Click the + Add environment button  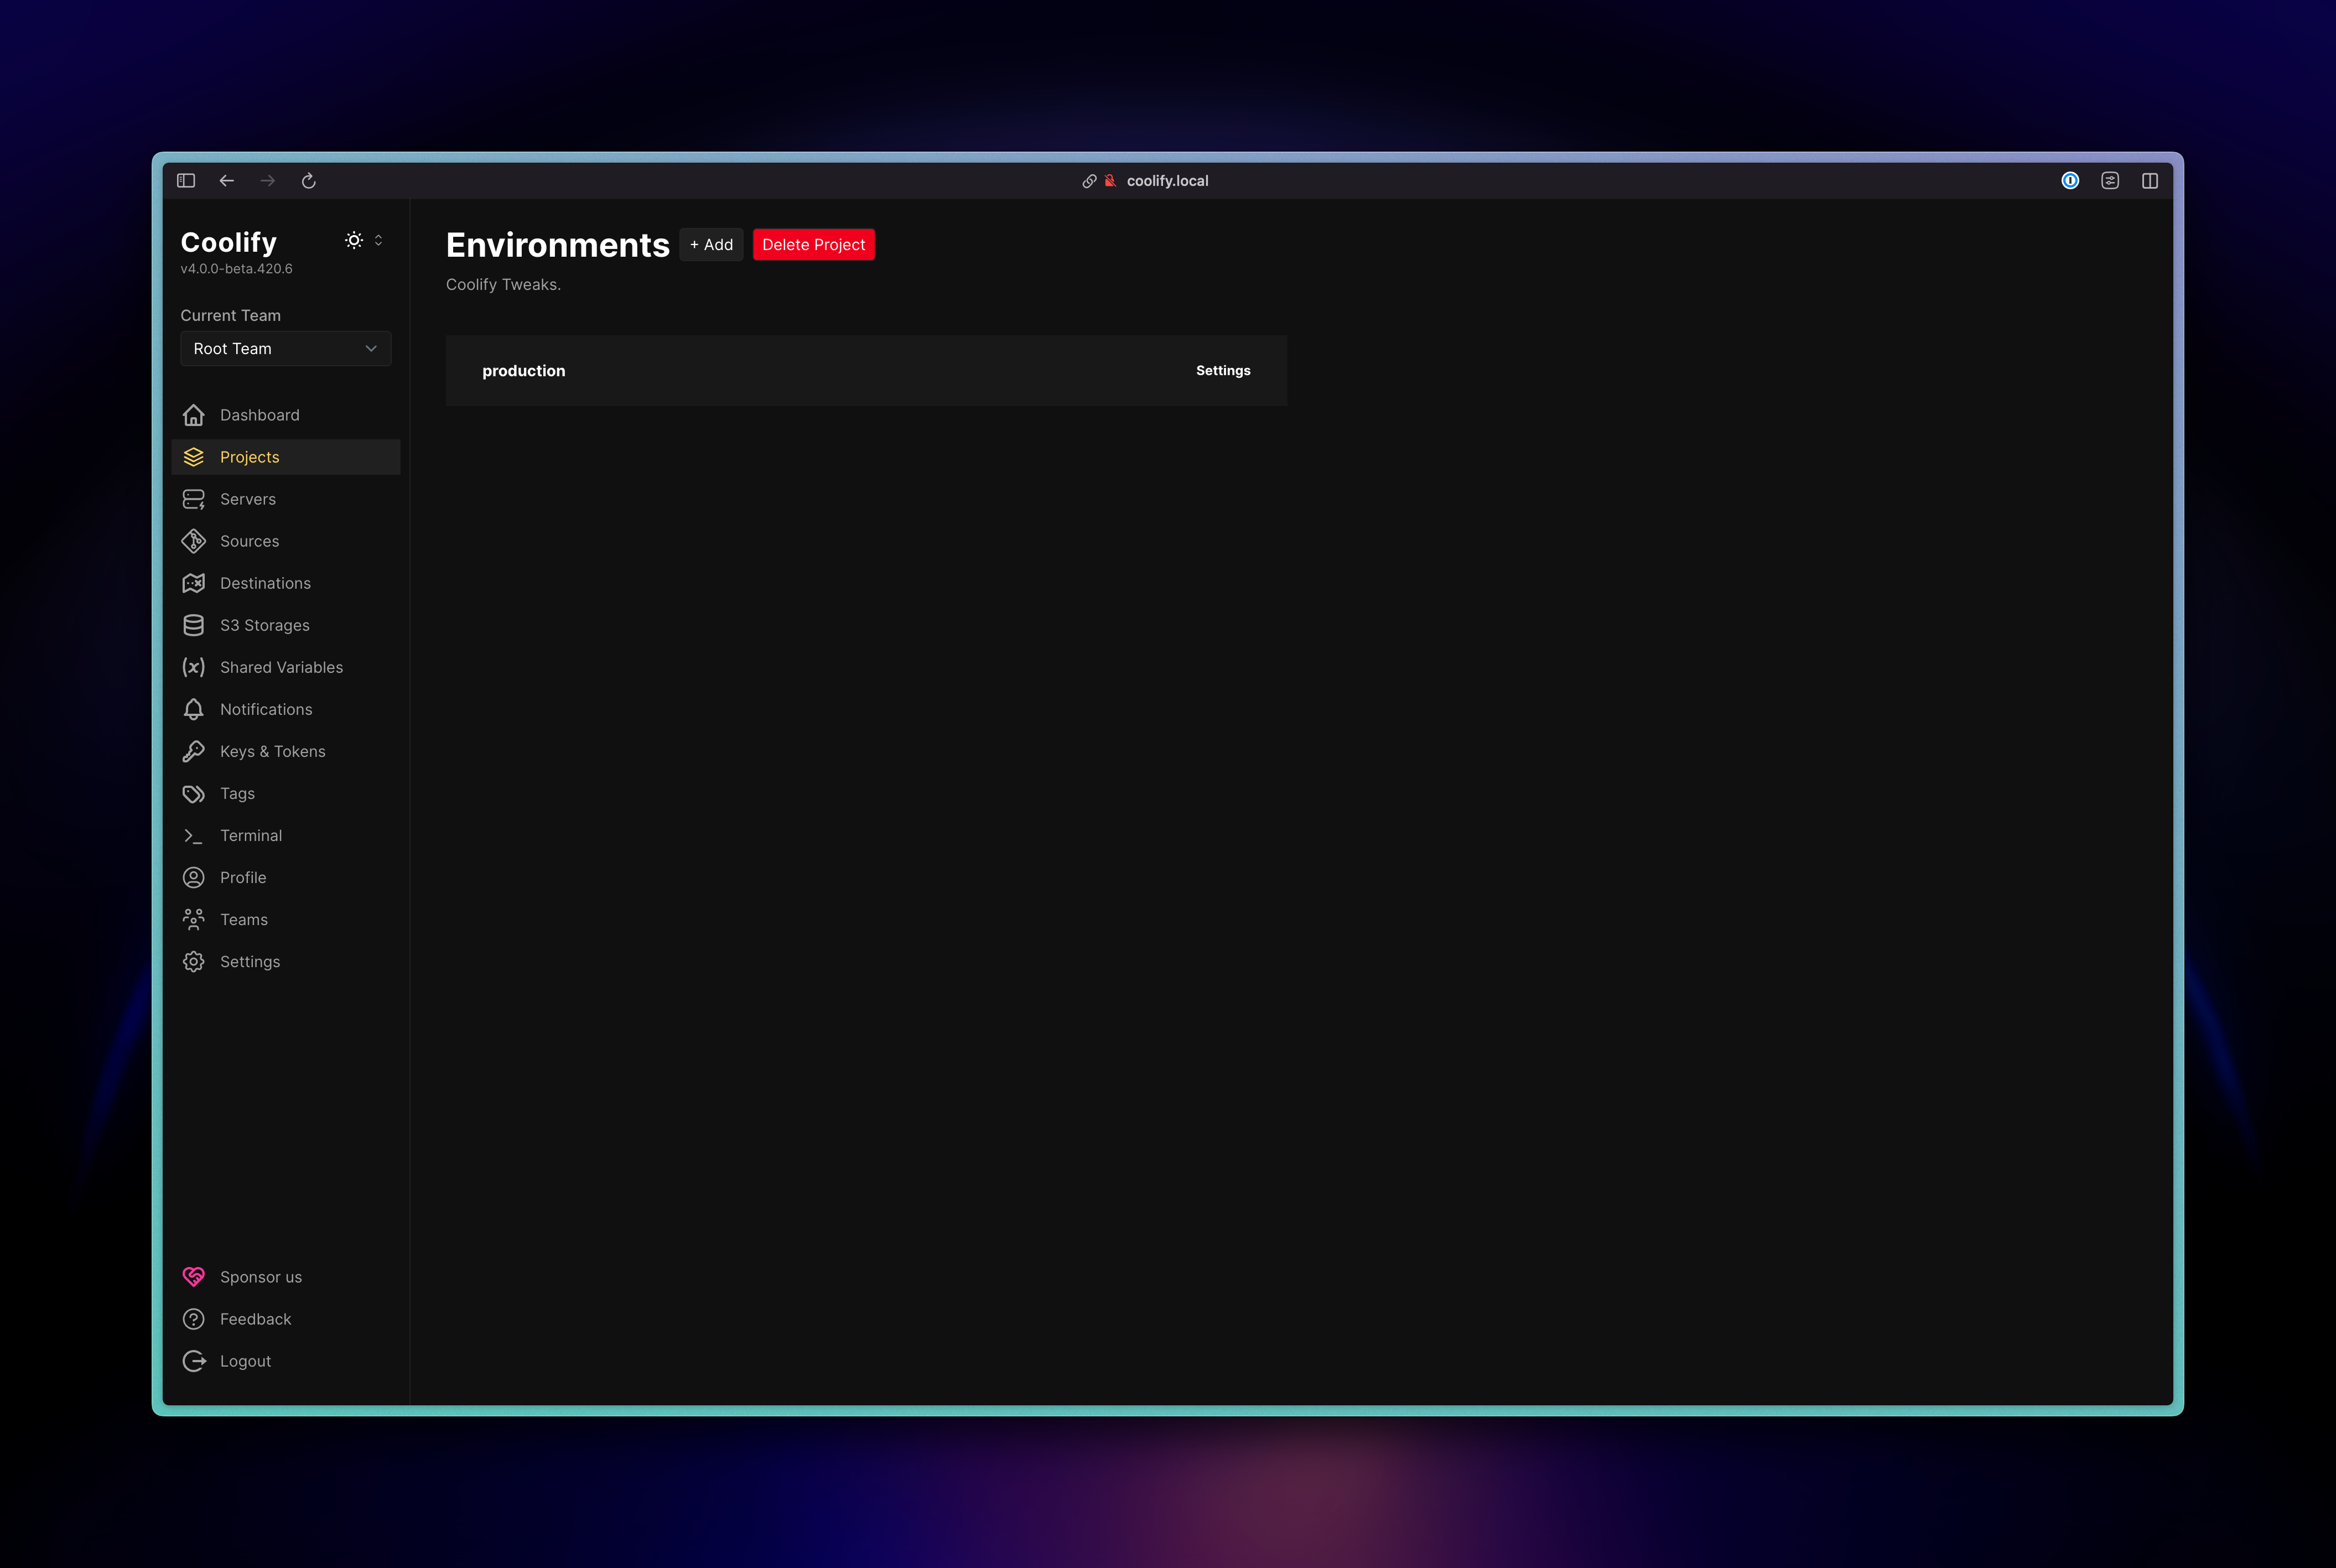(711, 245)
